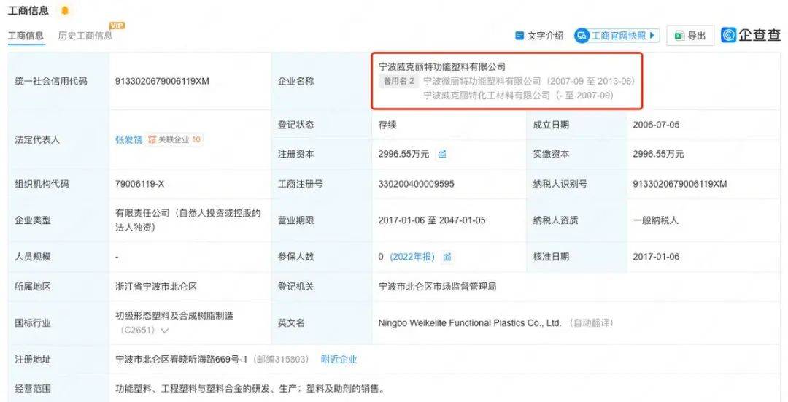Click chart icon beside 注册资本 2996.55万元
Image resolution: width=788 pixels, height=402 pixels.
click(442, 154)
